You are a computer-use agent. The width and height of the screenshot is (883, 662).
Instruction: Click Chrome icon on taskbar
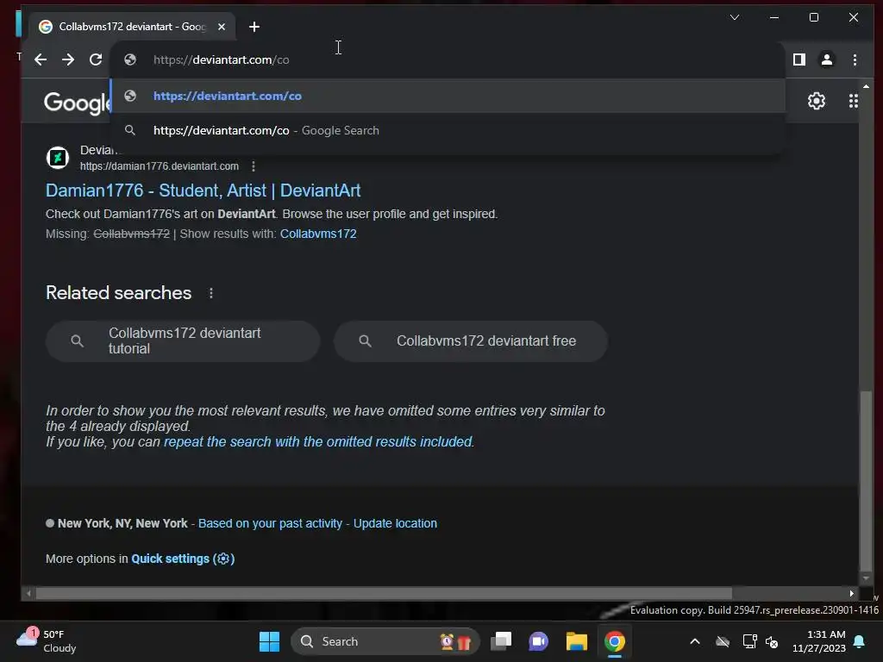pyautogui.click(x=614, y=641)
